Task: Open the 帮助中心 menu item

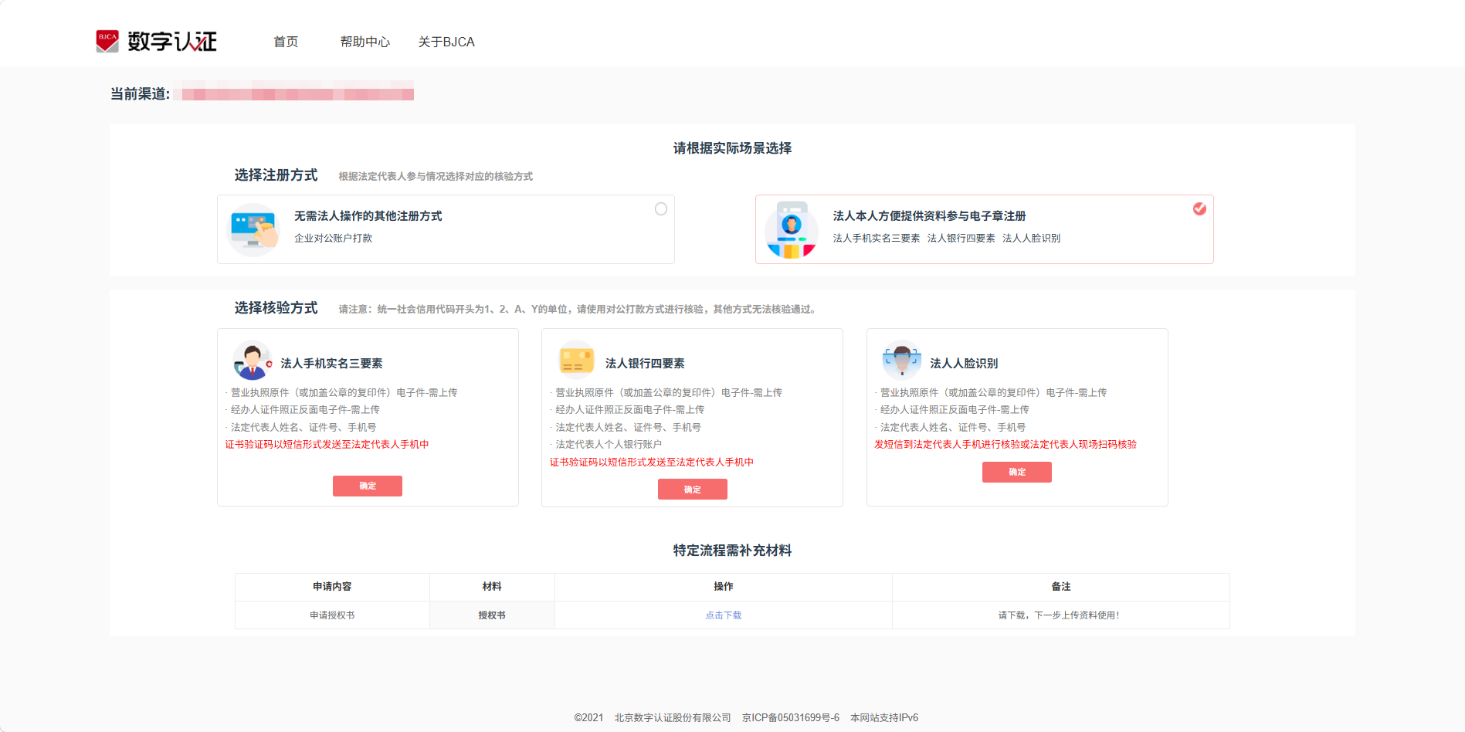Action: coord(365,42)
